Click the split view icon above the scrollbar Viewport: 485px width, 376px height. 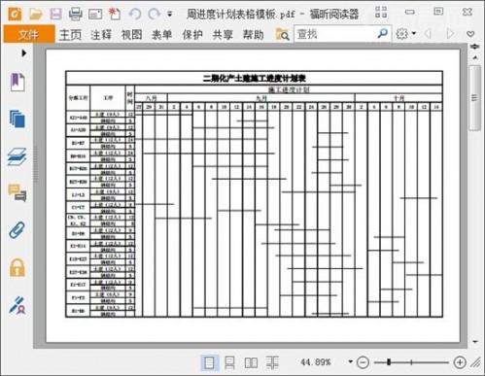475,47
